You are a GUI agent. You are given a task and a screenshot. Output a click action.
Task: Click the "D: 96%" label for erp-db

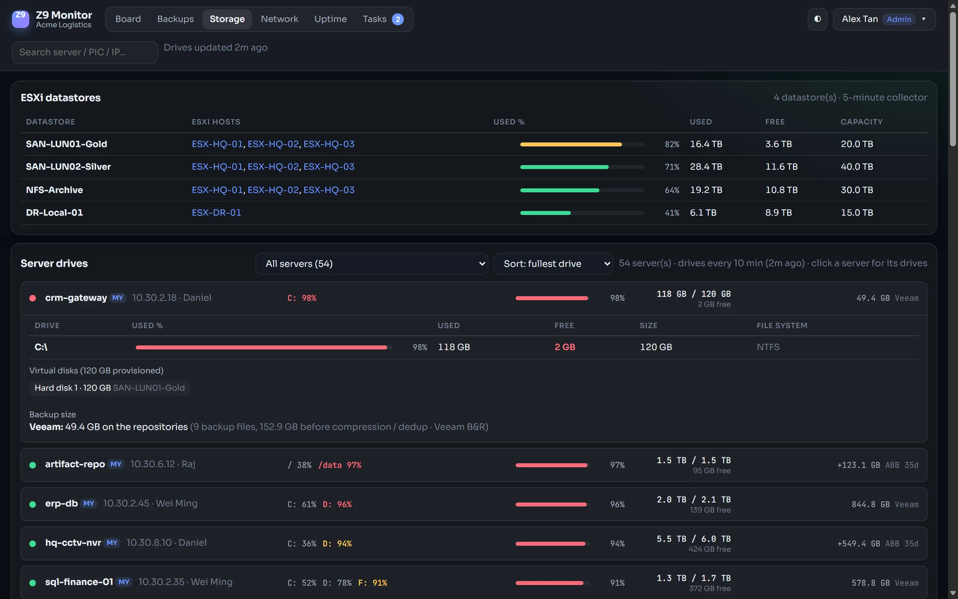(337, 504)
